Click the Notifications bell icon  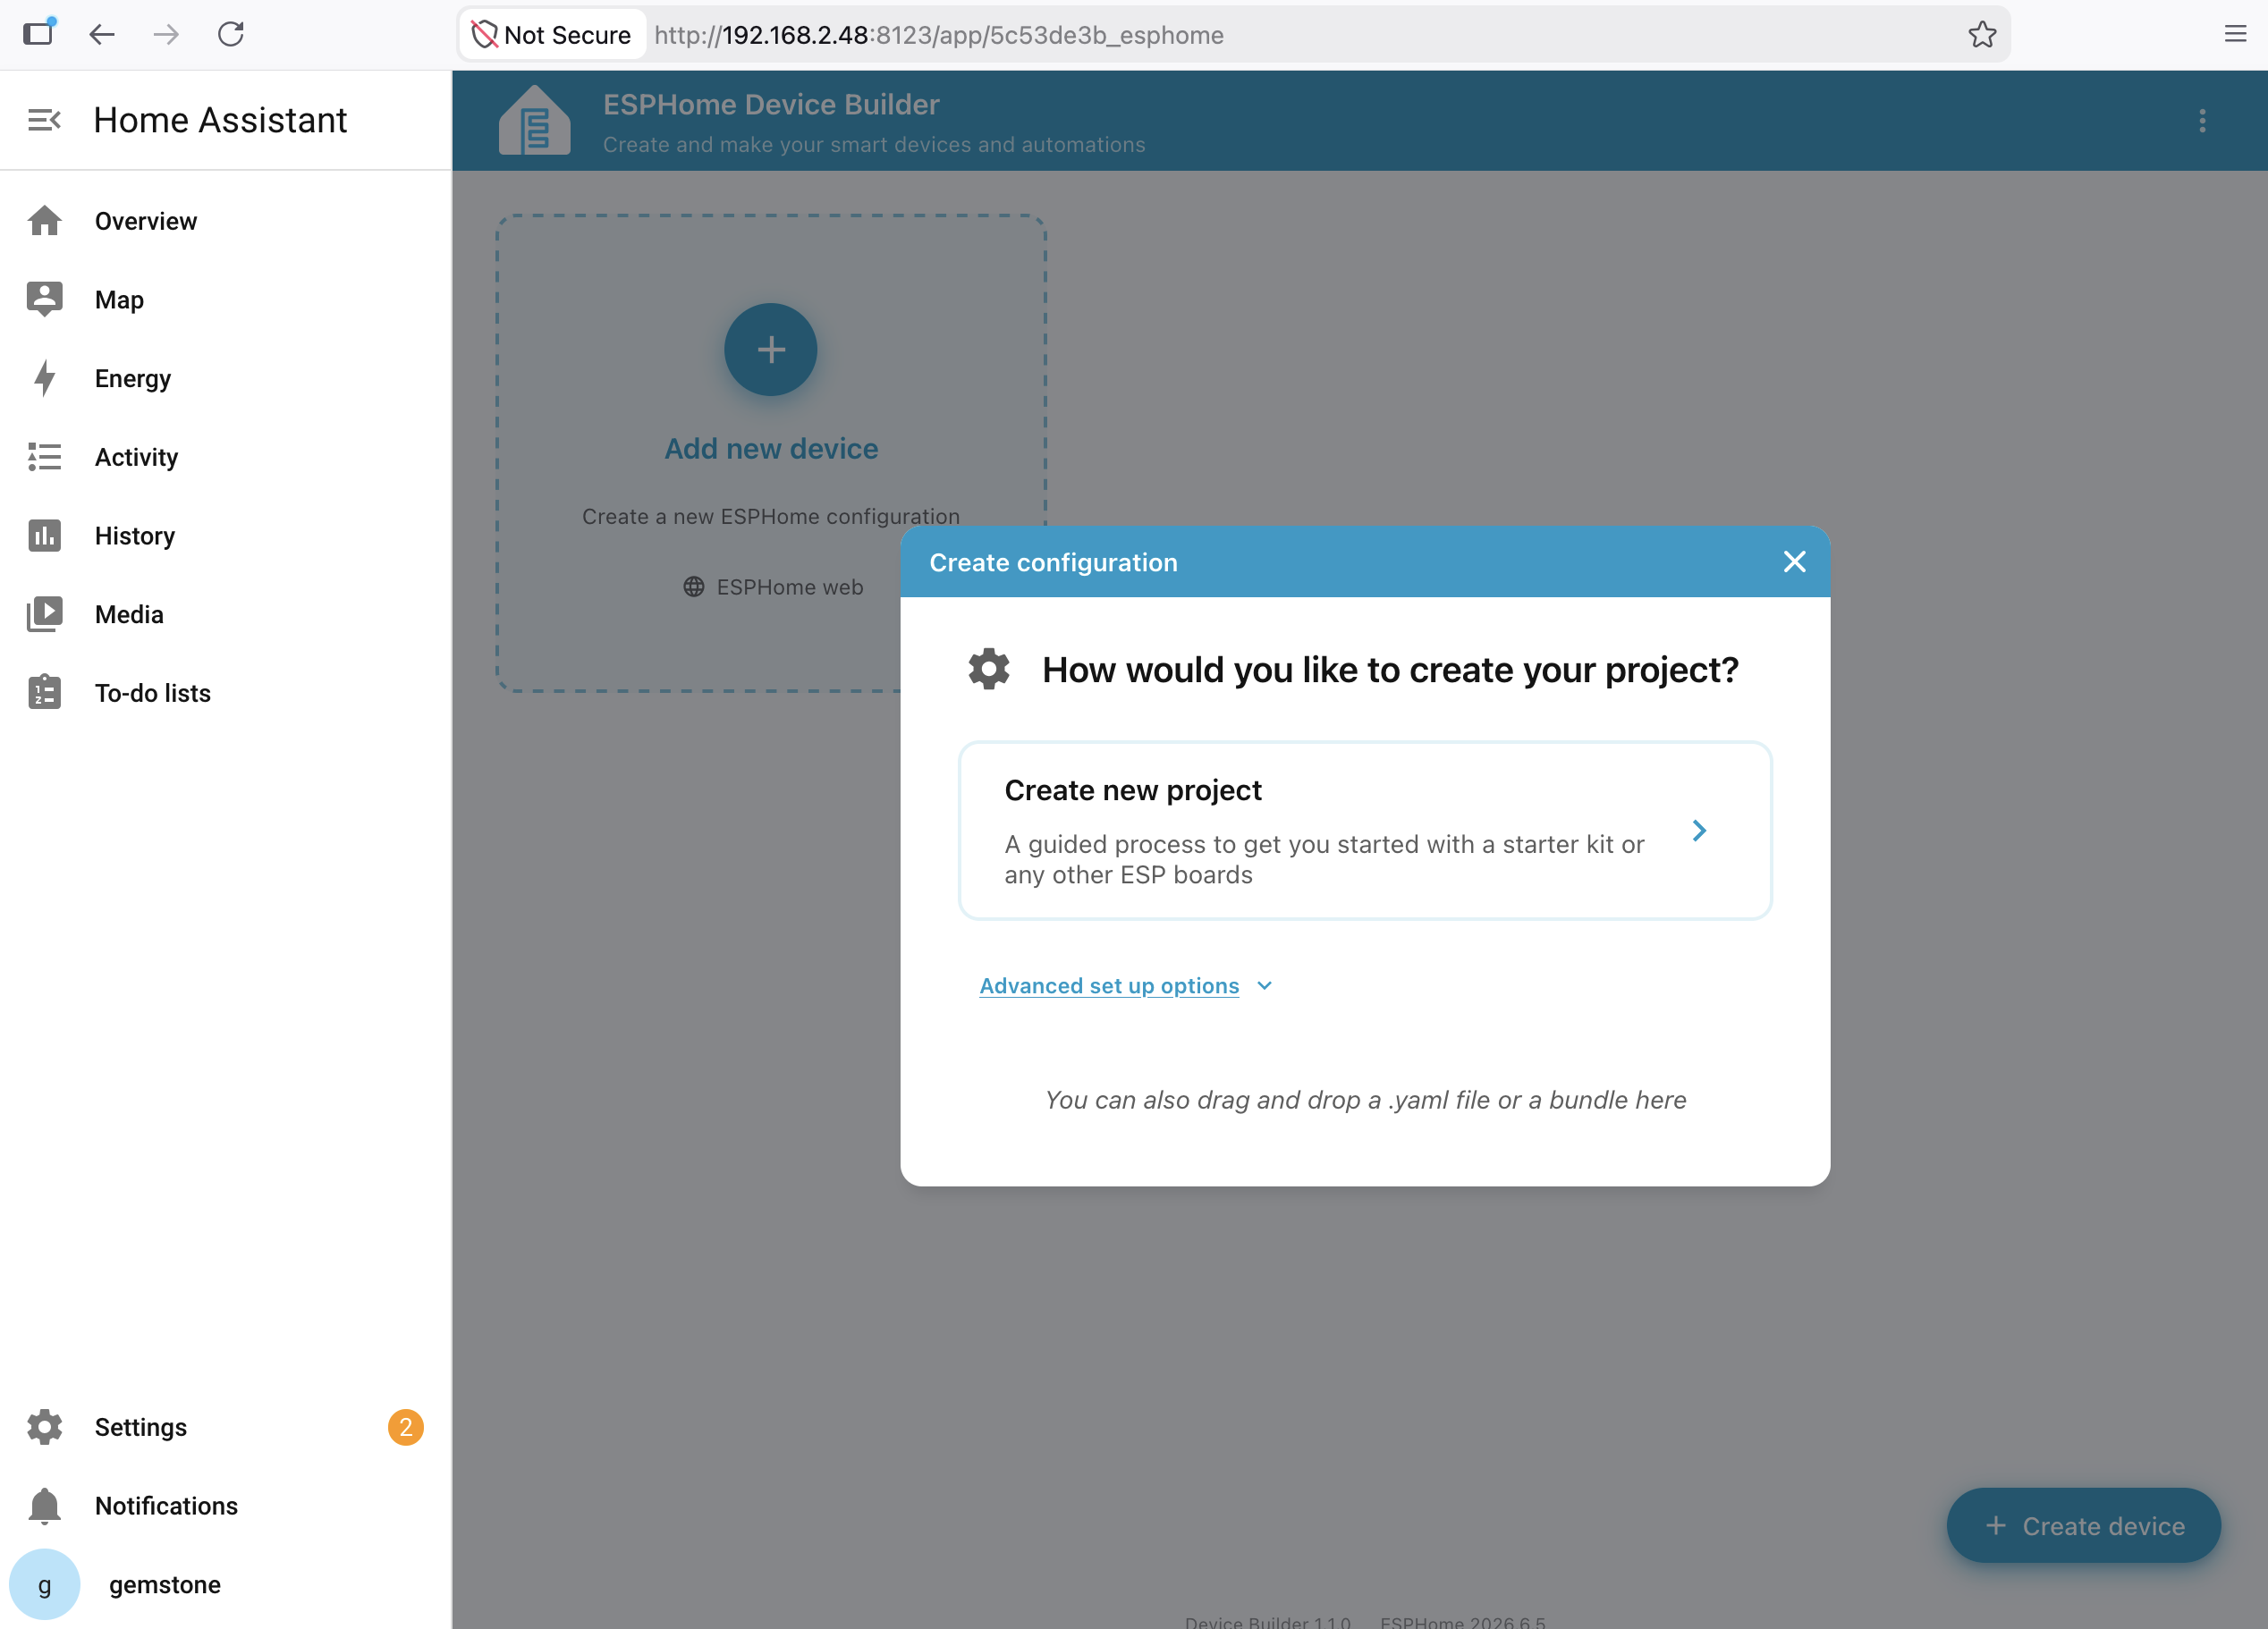[x=44, y=1506]
